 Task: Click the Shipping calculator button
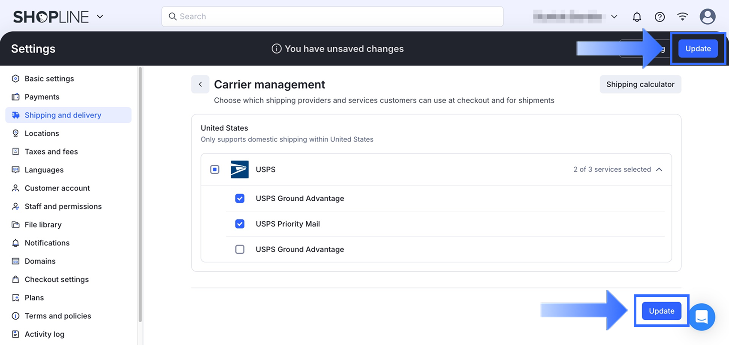640,85
